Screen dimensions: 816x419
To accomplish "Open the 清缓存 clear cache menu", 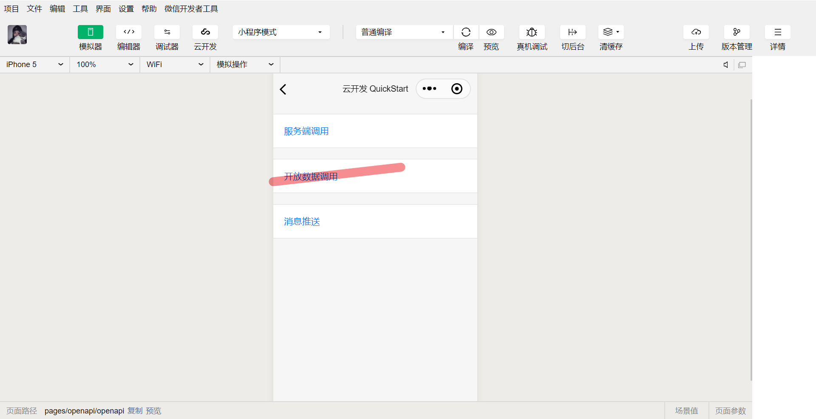I will coord(611,32).
